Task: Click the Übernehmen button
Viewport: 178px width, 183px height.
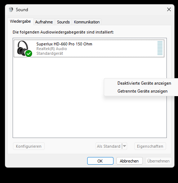Action: click(159, 161)
